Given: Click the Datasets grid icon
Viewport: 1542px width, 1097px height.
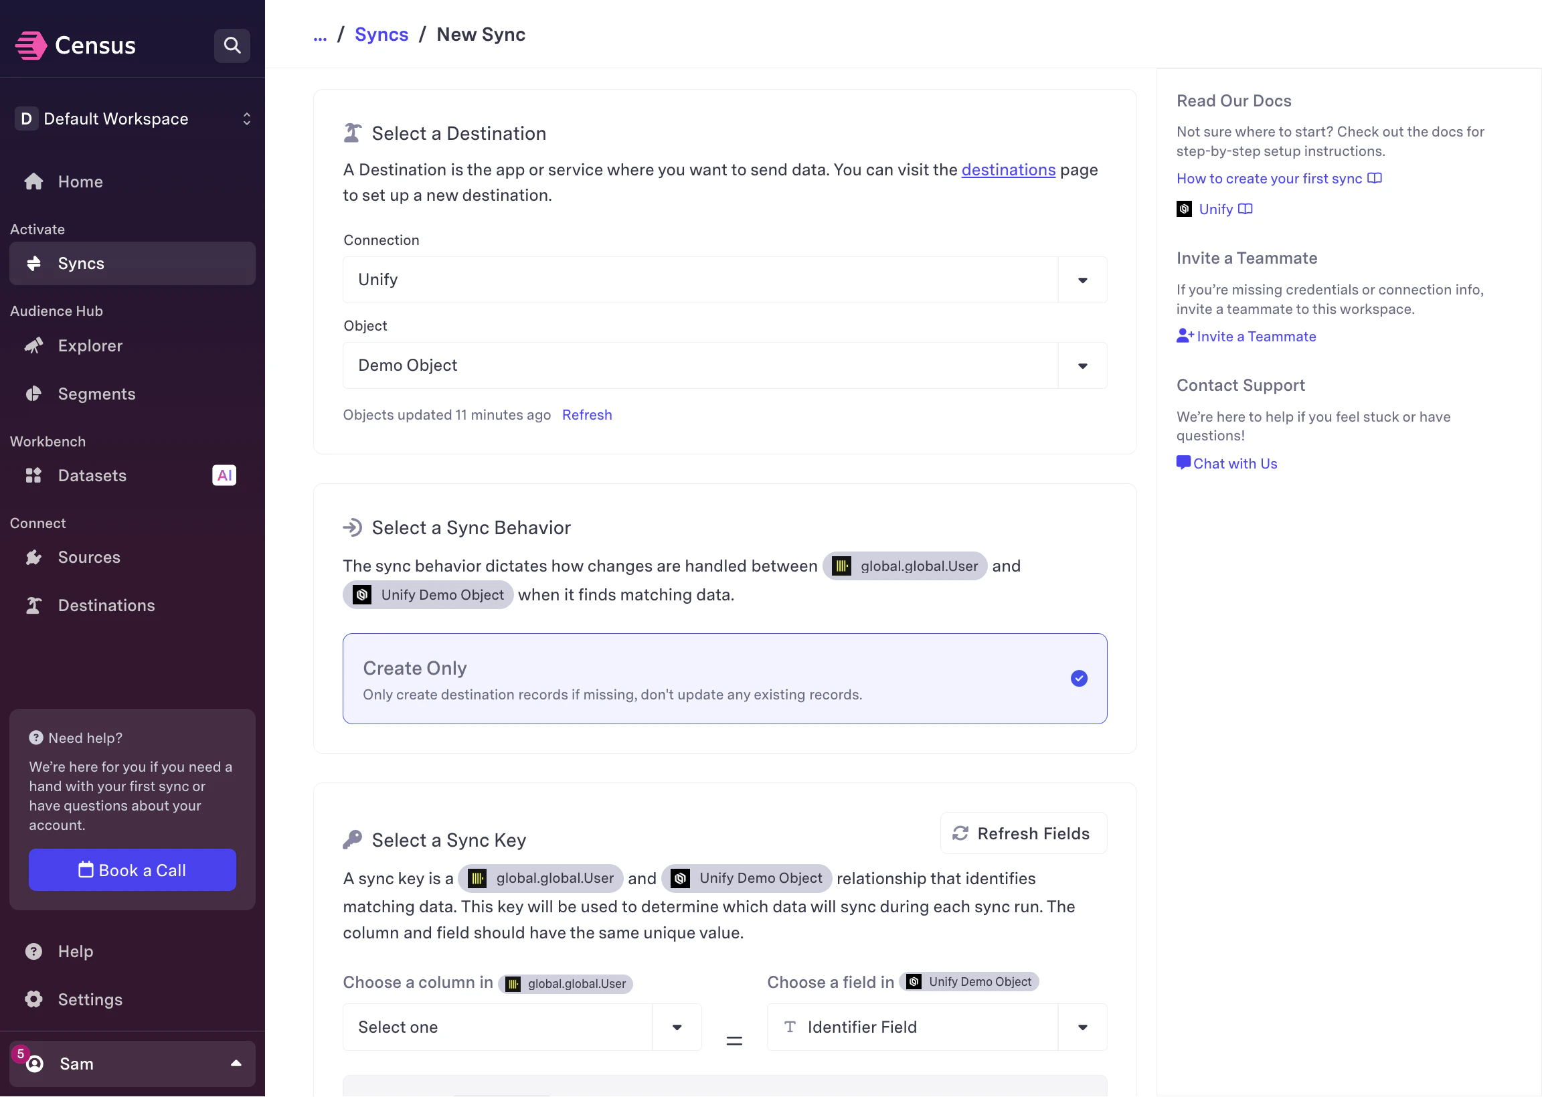Looking at the screenshot, I should pos(33,476).
